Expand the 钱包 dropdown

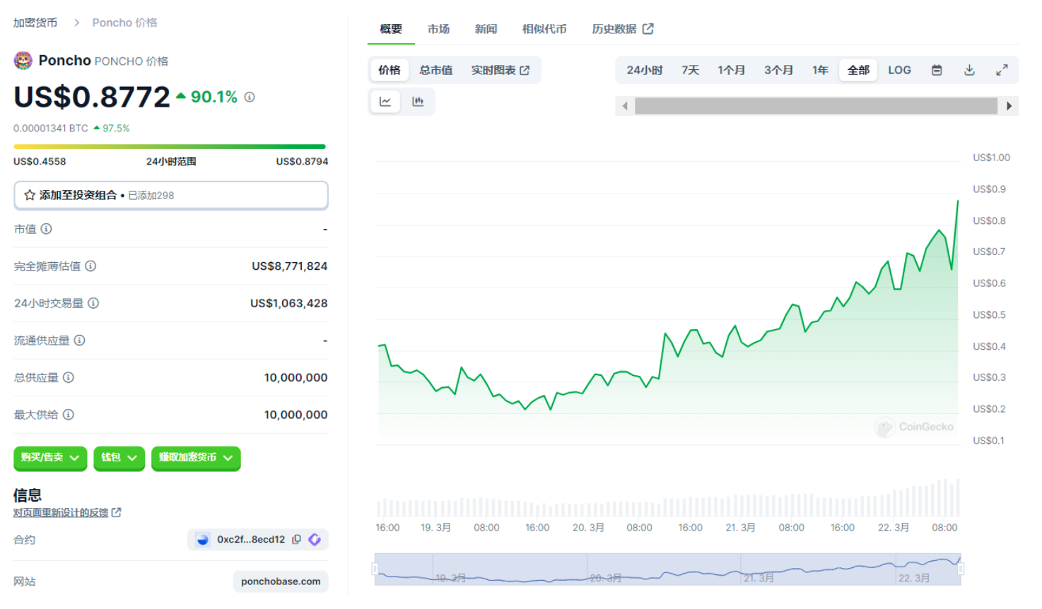point(119,458)
